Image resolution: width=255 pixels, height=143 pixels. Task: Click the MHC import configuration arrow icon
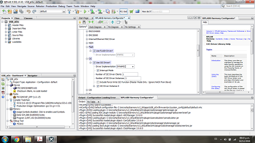(89, 22)
